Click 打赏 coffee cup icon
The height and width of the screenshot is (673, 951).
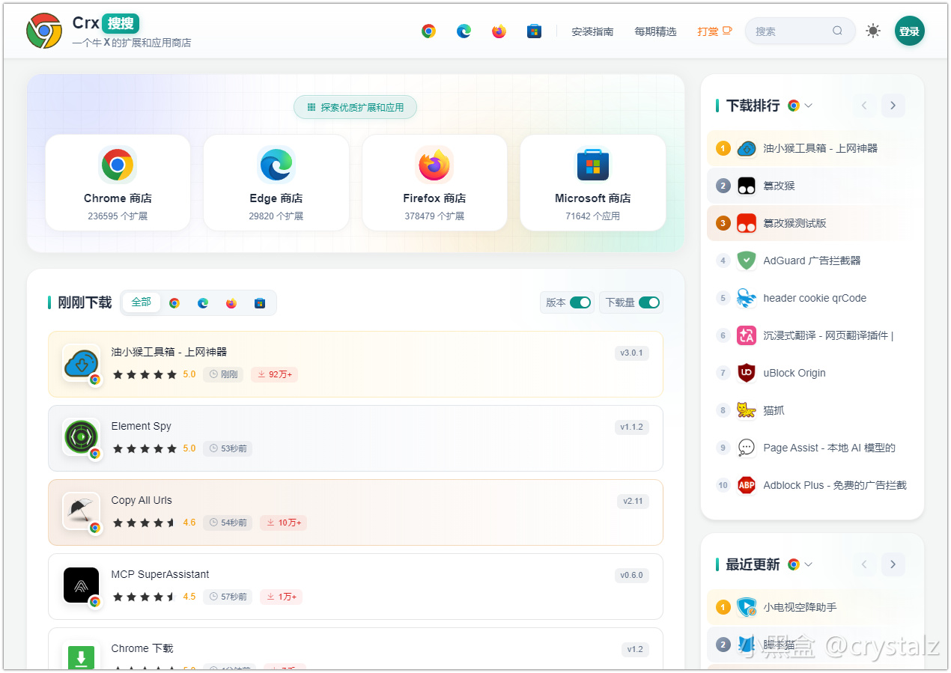point(727,31)
